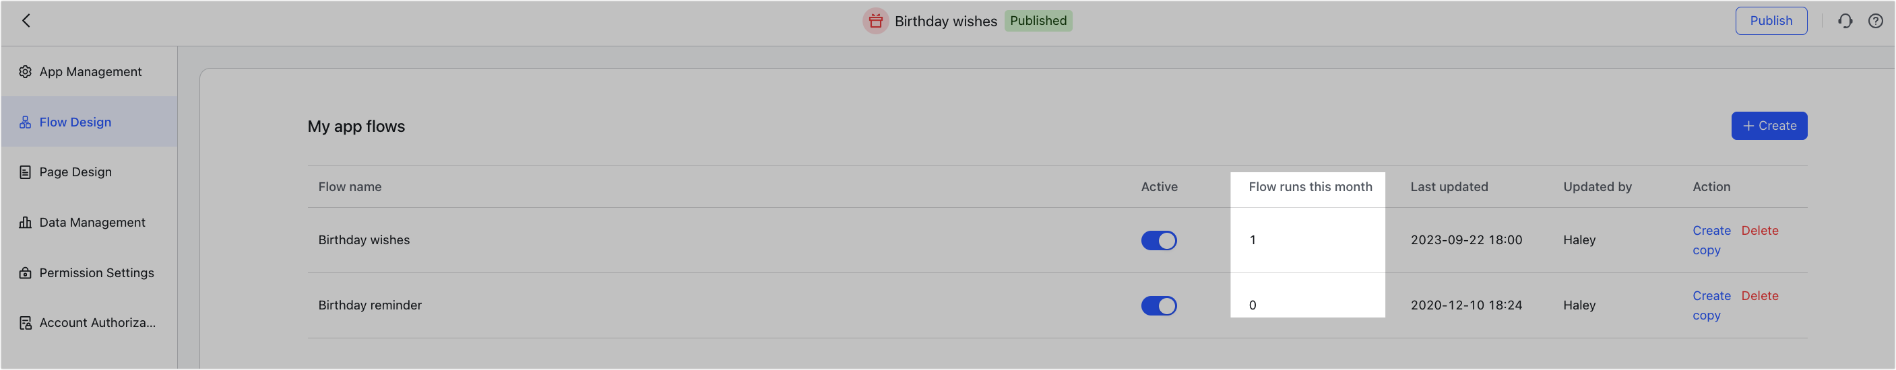Open the Birthday wishes flow row
Screen dimensions: 1896x370
coord(1057,241)
